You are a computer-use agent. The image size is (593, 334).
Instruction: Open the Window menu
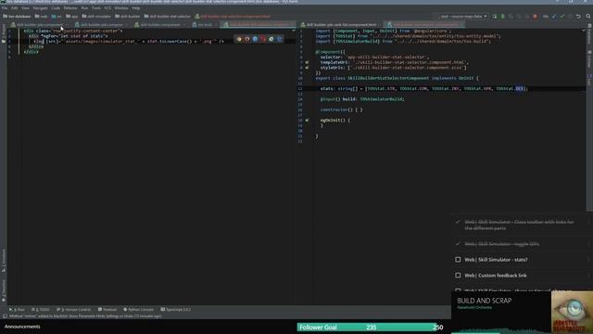(x=121, y=8)
